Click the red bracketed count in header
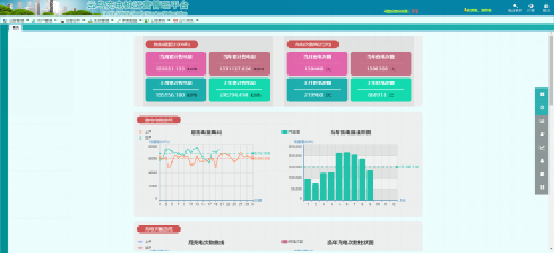 (415, 11)
